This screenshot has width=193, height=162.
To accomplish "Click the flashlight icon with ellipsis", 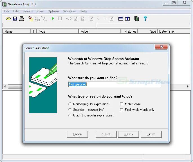I will pos(44,19).
